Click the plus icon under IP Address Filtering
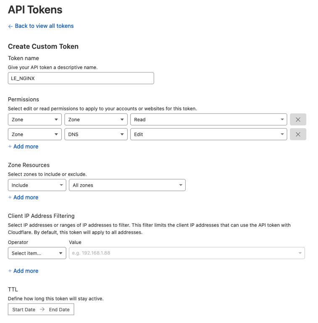 [x=10, y=271]
